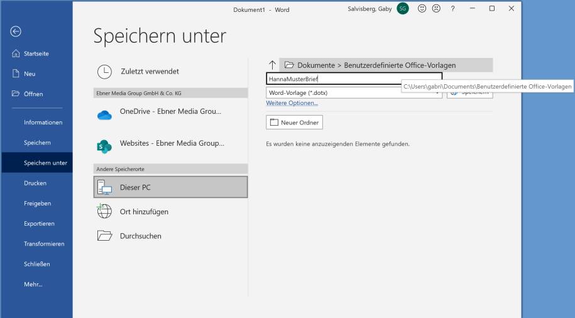Select Zuletzt verwendet clock entry

click(149, 72)
